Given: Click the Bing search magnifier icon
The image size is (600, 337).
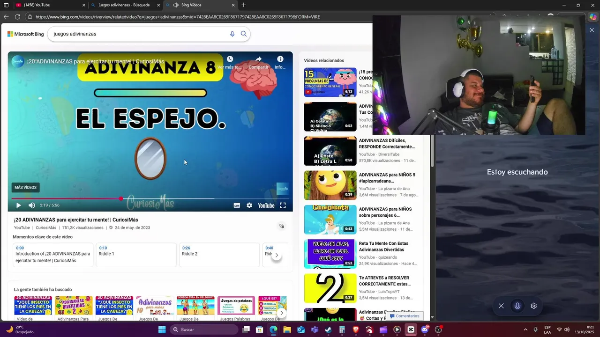Looking at the screenshot, I should (244, 34).
